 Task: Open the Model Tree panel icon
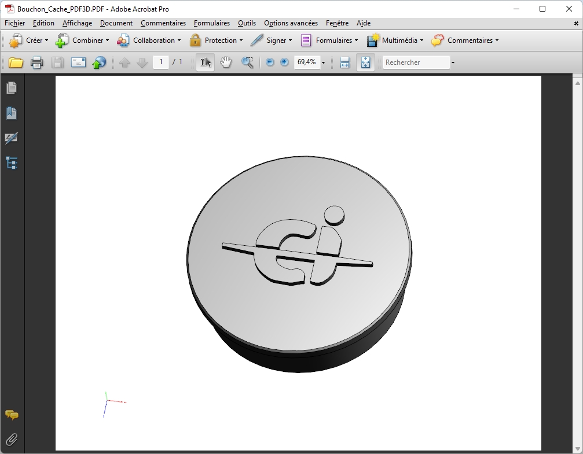12,163
